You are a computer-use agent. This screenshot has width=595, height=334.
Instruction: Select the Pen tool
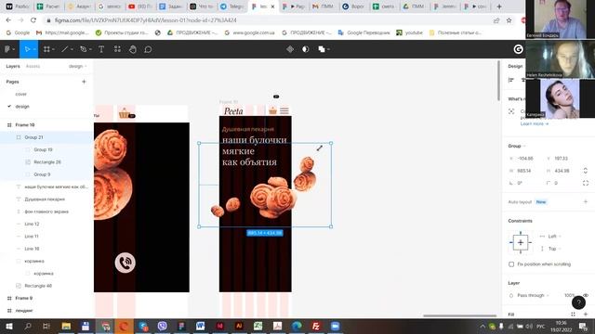pyautogui.click(x=84, y=49)
